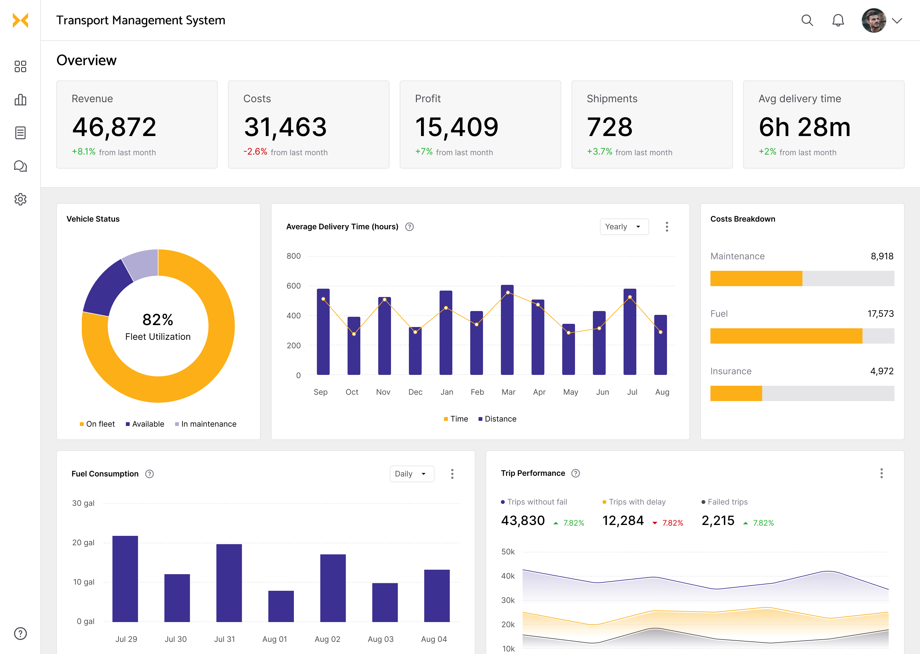The image size is (920, 654).
Task: Open the notifications bell icon
Action: coord(838,20)
